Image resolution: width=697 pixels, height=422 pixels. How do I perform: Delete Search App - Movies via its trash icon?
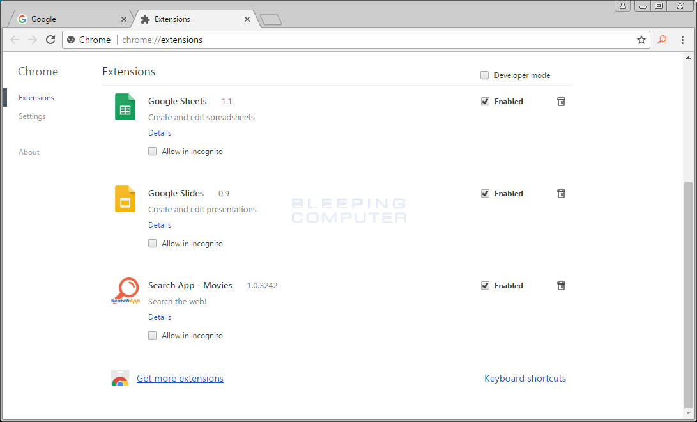coord(561,285)
